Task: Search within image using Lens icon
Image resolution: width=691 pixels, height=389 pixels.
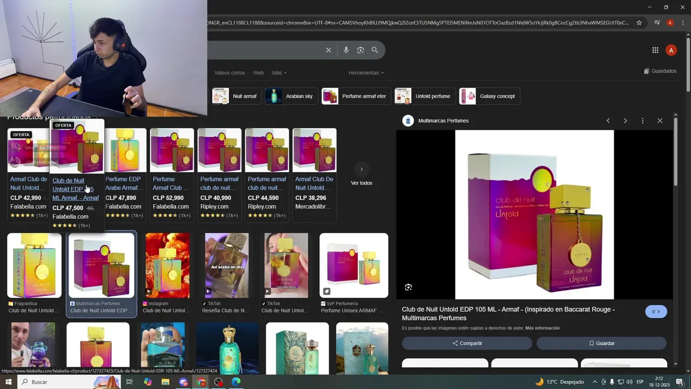Action: click(x=409, y=287)
